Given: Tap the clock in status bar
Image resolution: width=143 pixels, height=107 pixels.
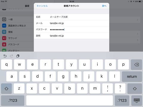Looking at the screenshot, I should pos(72,1).
